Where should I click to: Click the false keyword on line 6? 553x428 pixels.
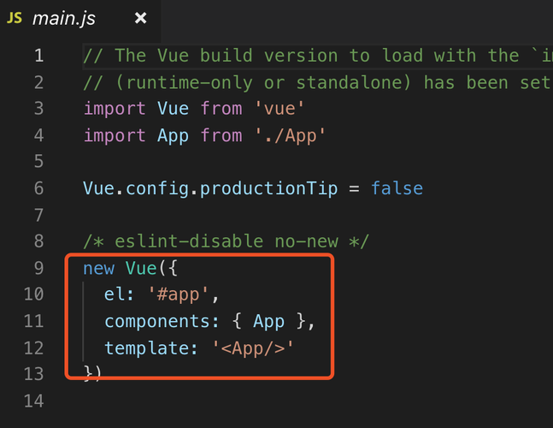pyautogui.click(x=397, y=188)
